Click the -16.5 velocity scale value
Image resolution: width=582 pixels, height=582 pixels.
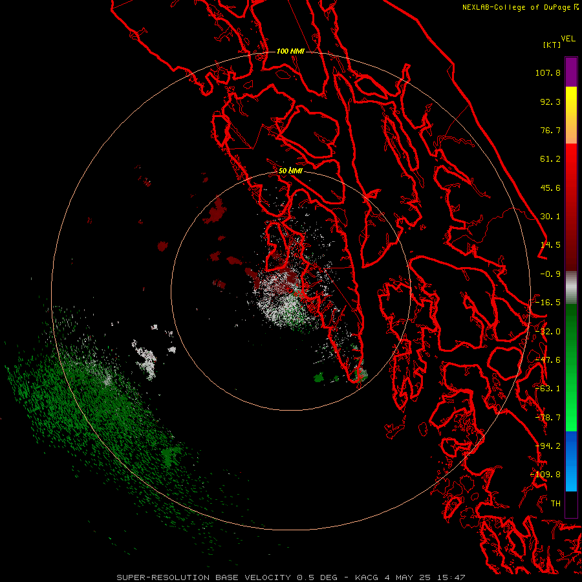pyautogui.click(x=548, y=303)
